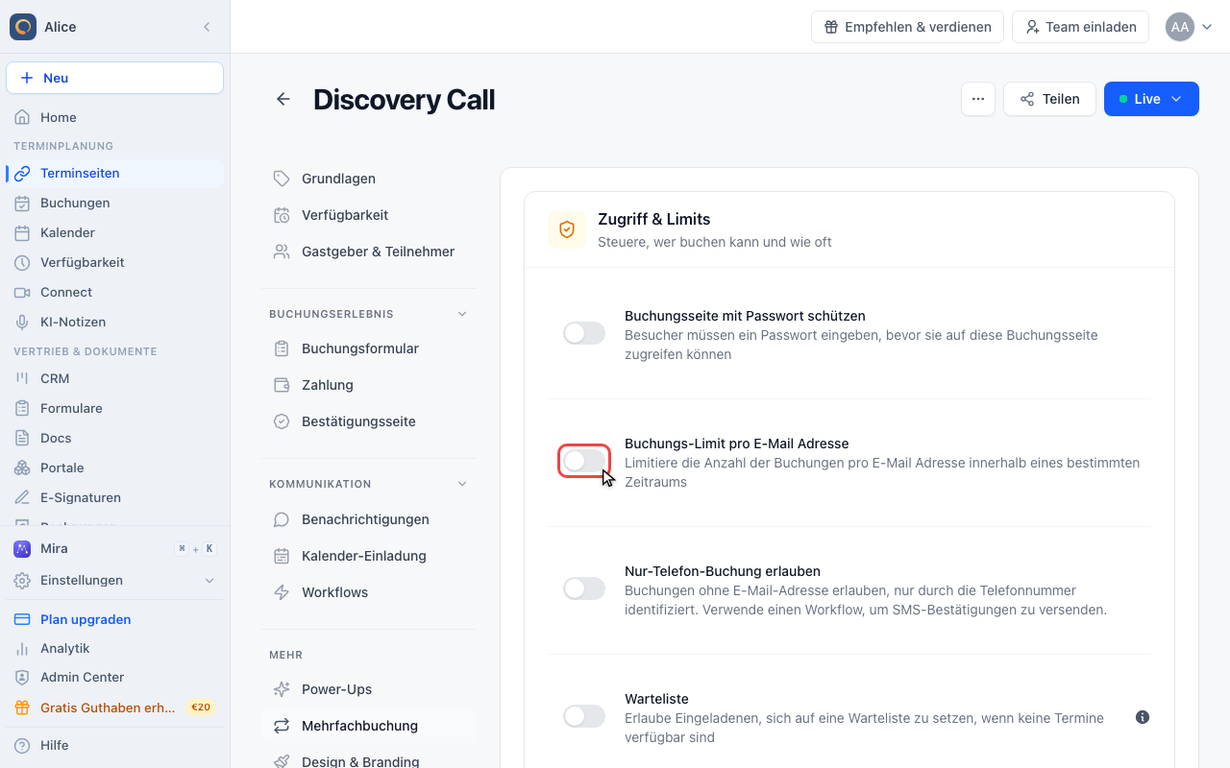
Task: Click Empfehlen & verdienen button
Action: pos(907,27)
